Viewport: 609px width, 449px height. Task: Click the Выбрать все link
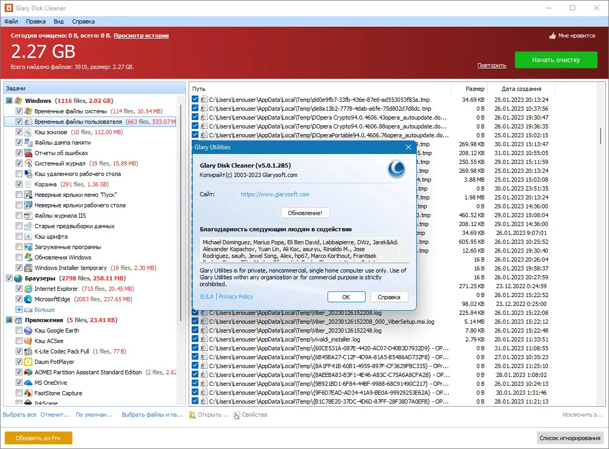[19, 415]
